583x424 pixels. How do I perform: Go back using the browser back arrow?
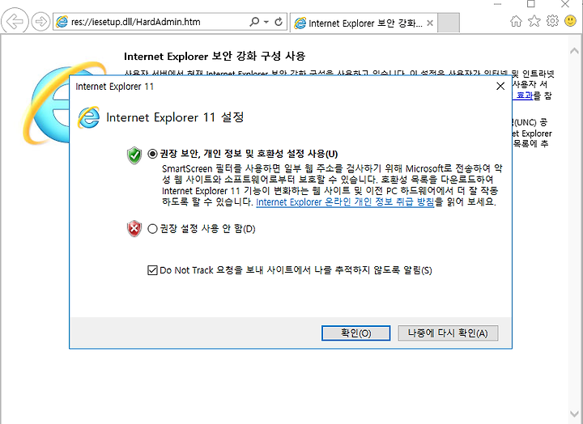click(x=15, y=22)
